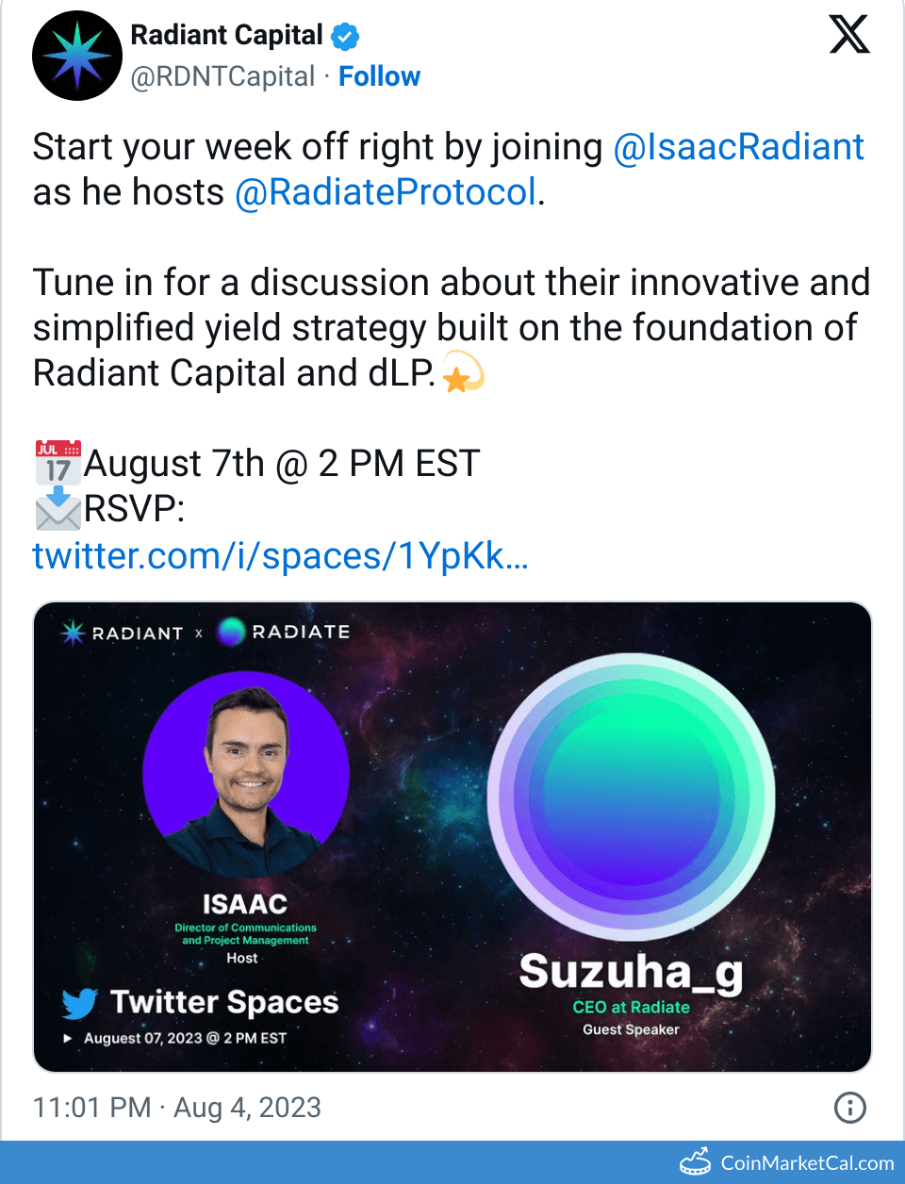The width and height of the screenshot is (905, 1184).
Task: Click the tweet info circle icon
Action: pos(849,1107)
